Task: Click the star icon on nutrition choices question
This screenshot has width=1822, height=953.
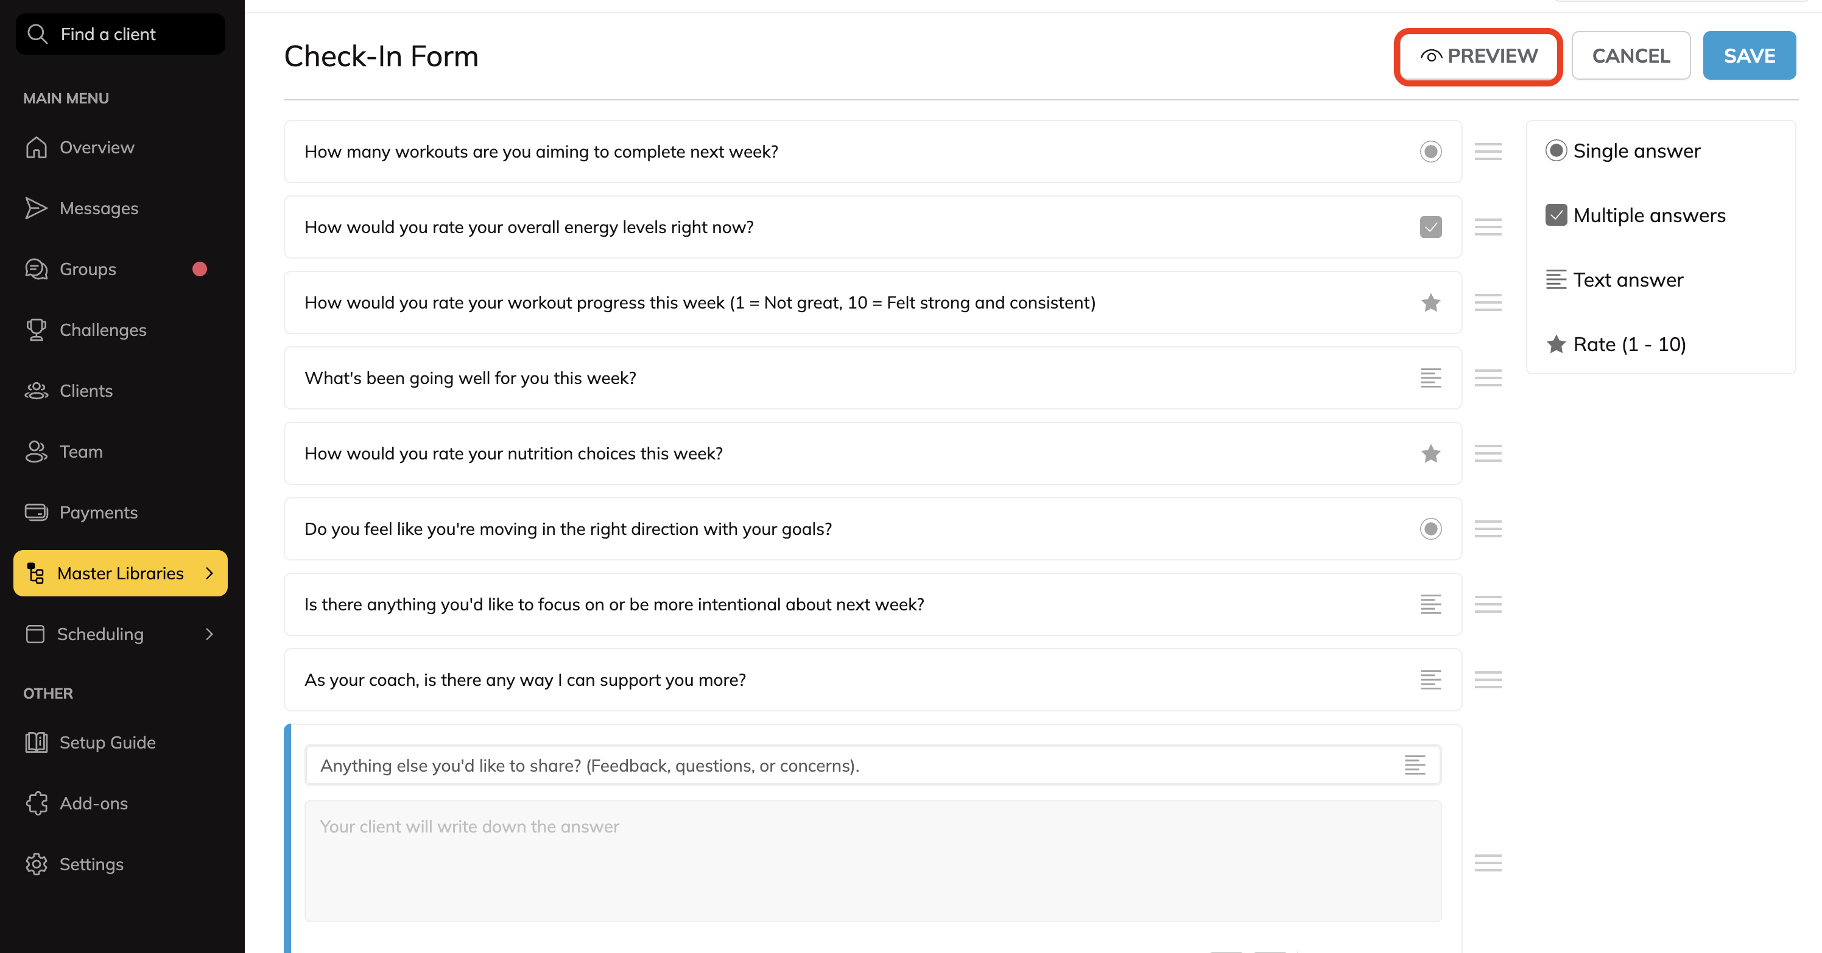Action: 1430,453
